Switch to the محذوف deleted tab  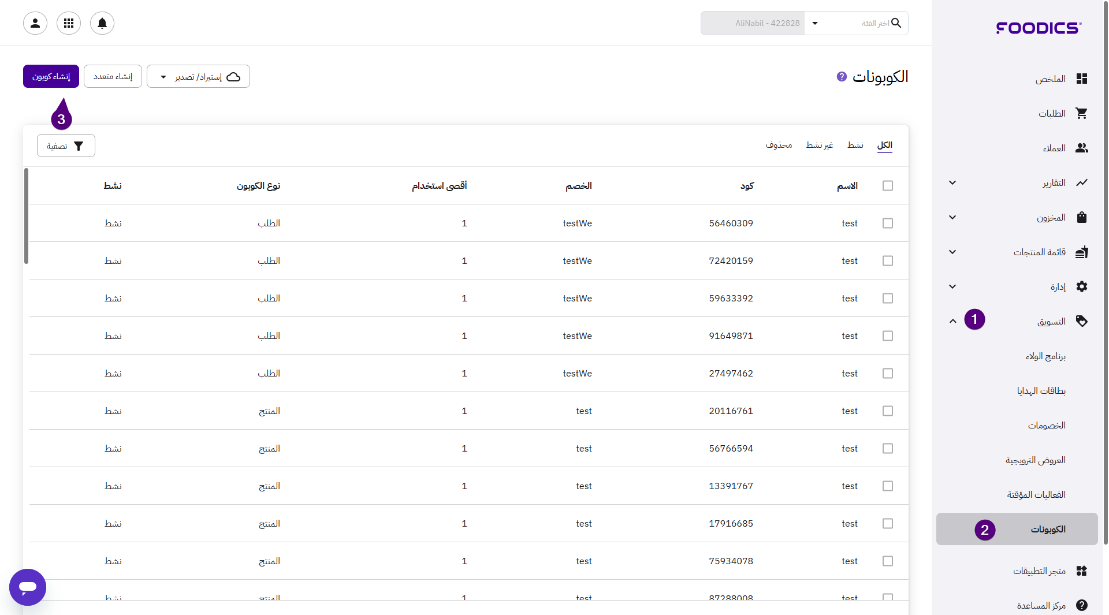click(779, 145)
